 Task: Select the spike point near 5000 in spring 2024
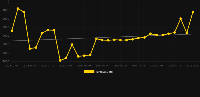72,44
